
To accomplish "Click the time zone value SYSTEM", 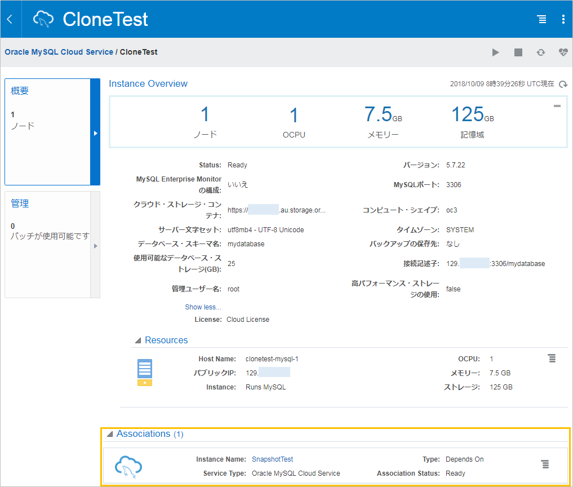I will point(460,229).
